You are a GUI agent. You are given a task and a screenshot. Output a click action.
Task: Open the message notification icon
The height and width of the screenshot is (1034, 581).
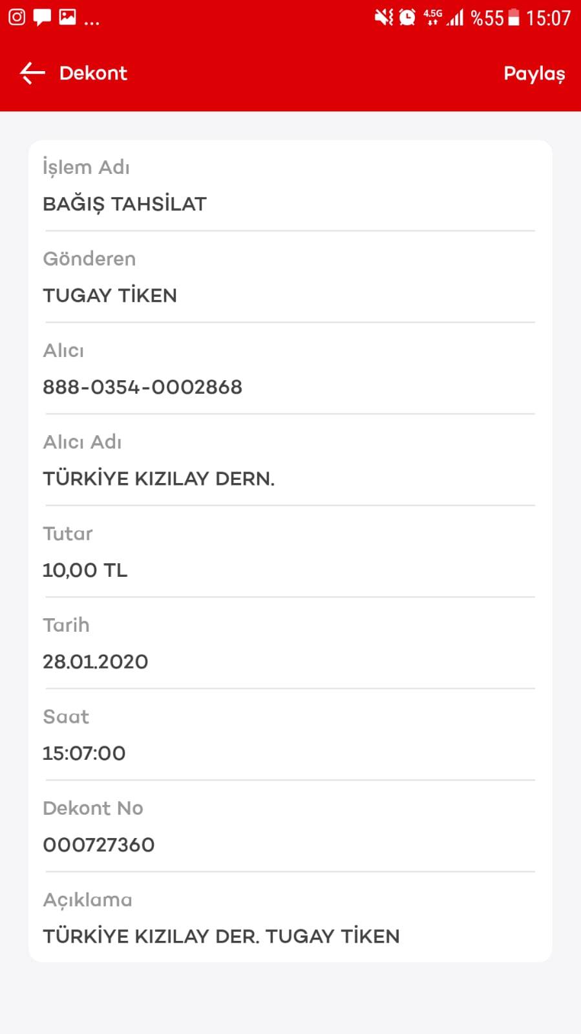click(42, 17)
